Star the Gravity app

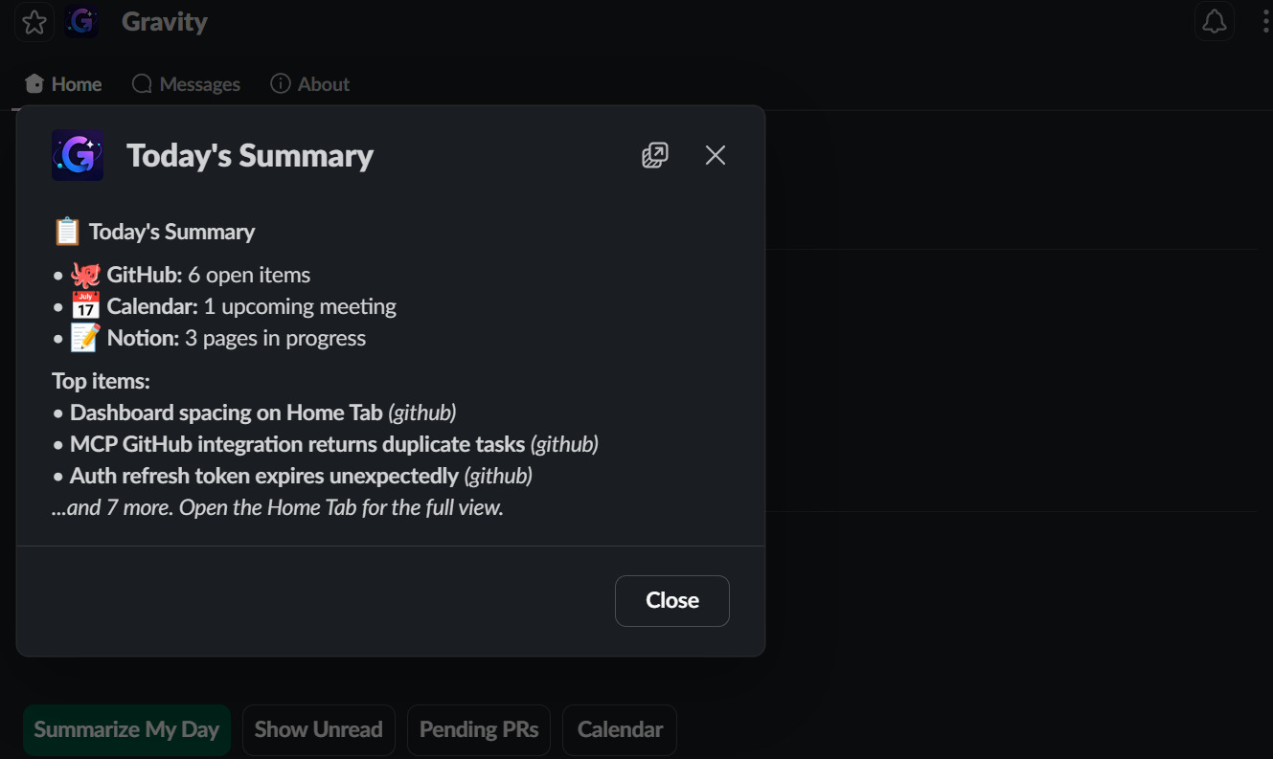(x=34, y=22)
